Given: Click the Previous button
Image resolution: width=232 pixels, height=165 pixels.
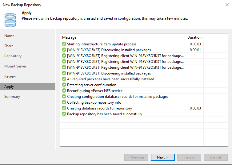Looking at the screenshot, I should (x=136, y=157).
